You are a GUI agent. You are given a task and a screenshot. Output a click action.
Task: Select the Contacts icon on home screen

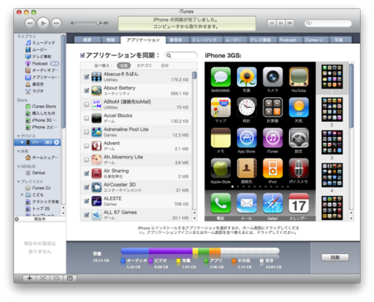click(247, 168)
